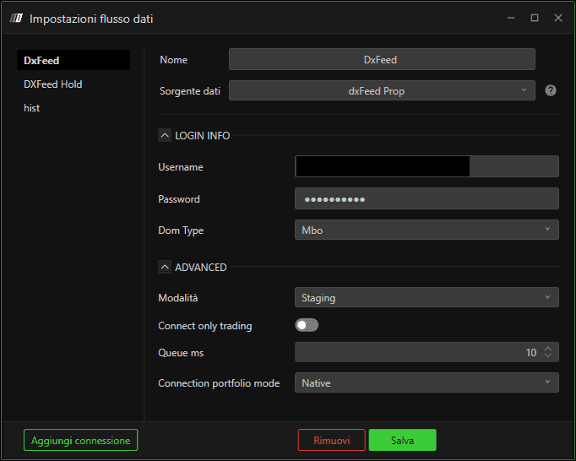Select the DxFeed connection in sidebar
Viewport: 576px width, 461px height.
tap(73, 60)
